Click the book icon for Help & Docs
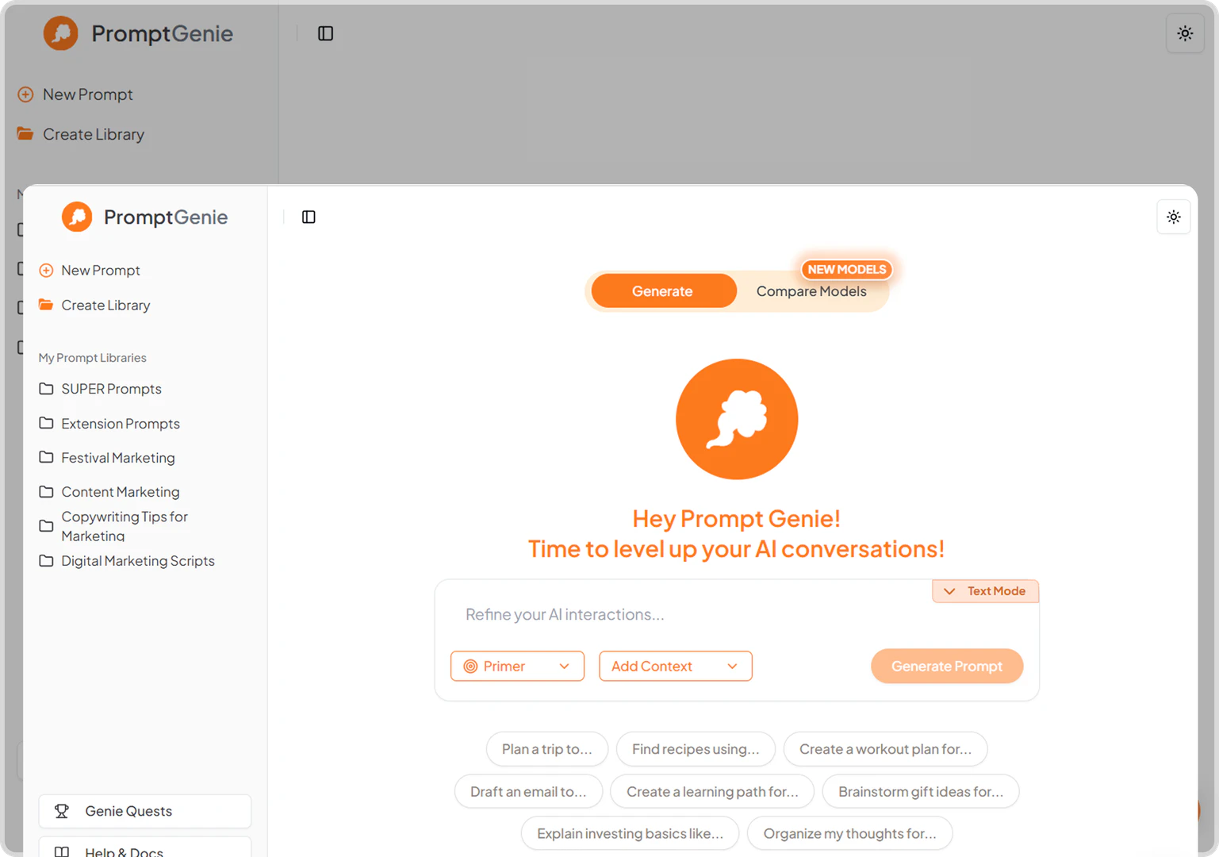The width and height of the screenshot is (1219, 857). pyautogui.click(x=62, y=851)
